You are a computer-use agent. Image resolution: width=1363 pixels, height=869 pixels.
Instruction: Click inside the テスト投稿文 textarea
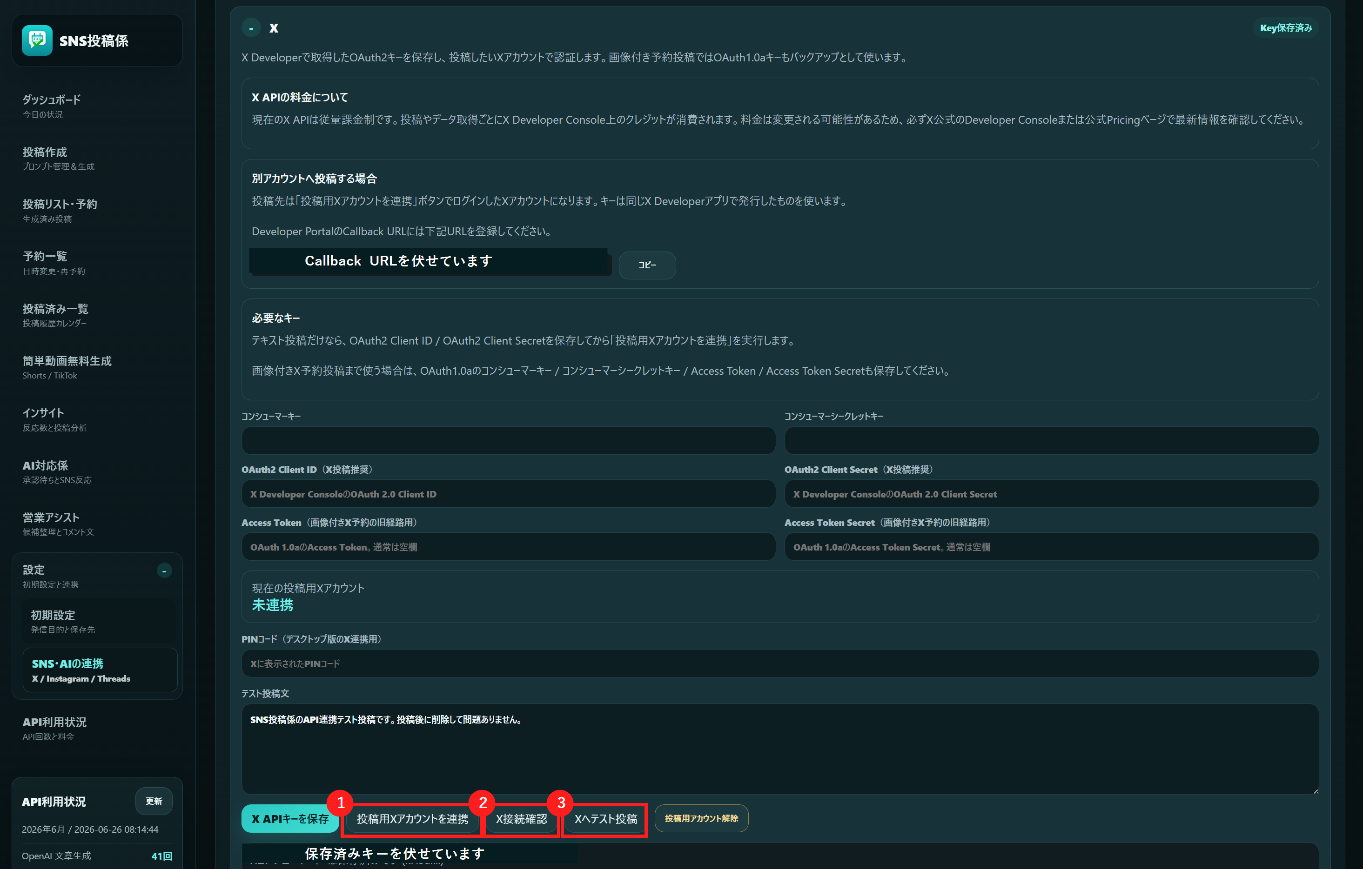pos(780,749)
